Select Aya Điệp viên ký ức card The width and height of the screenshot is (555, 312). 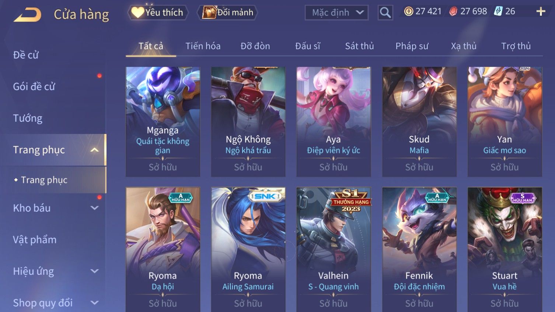click(334, 121)
